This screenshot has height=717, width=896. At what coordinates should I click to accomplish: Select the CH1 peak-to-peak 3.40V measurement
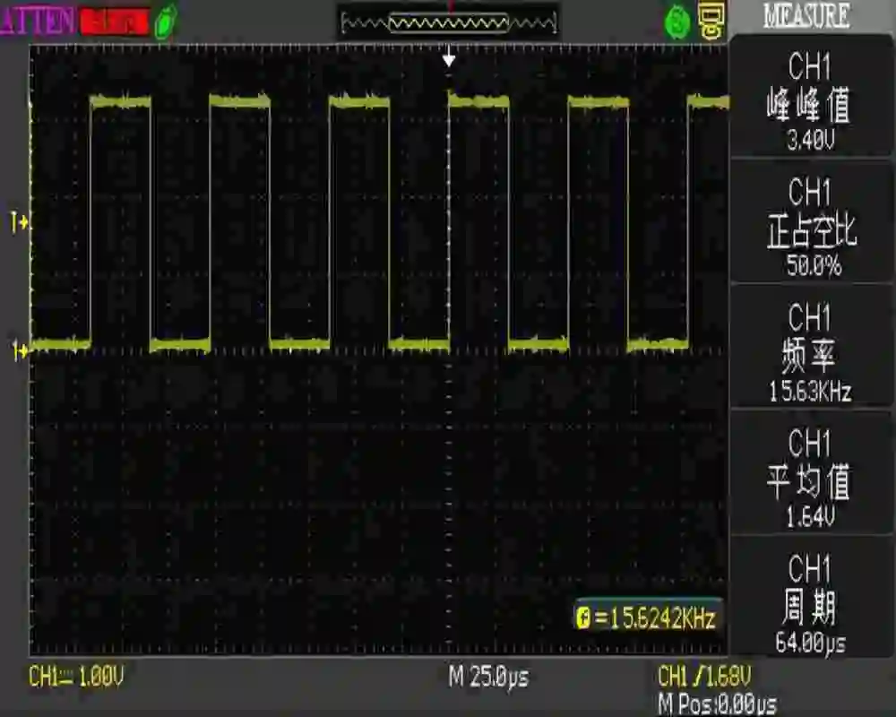(x=811, y=99)
